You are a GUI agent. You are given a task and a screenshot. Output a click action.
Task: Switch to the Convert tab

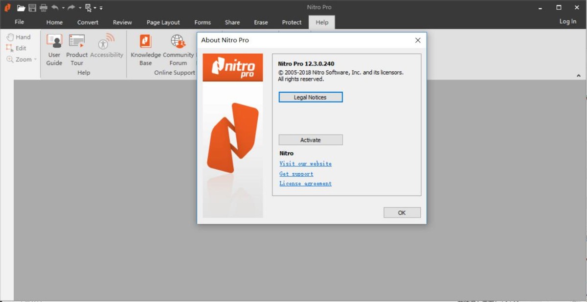click(x=88, y=22)
